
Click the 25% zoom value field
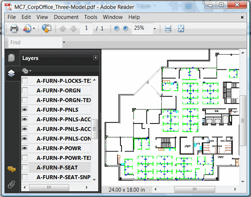(142, 28)
